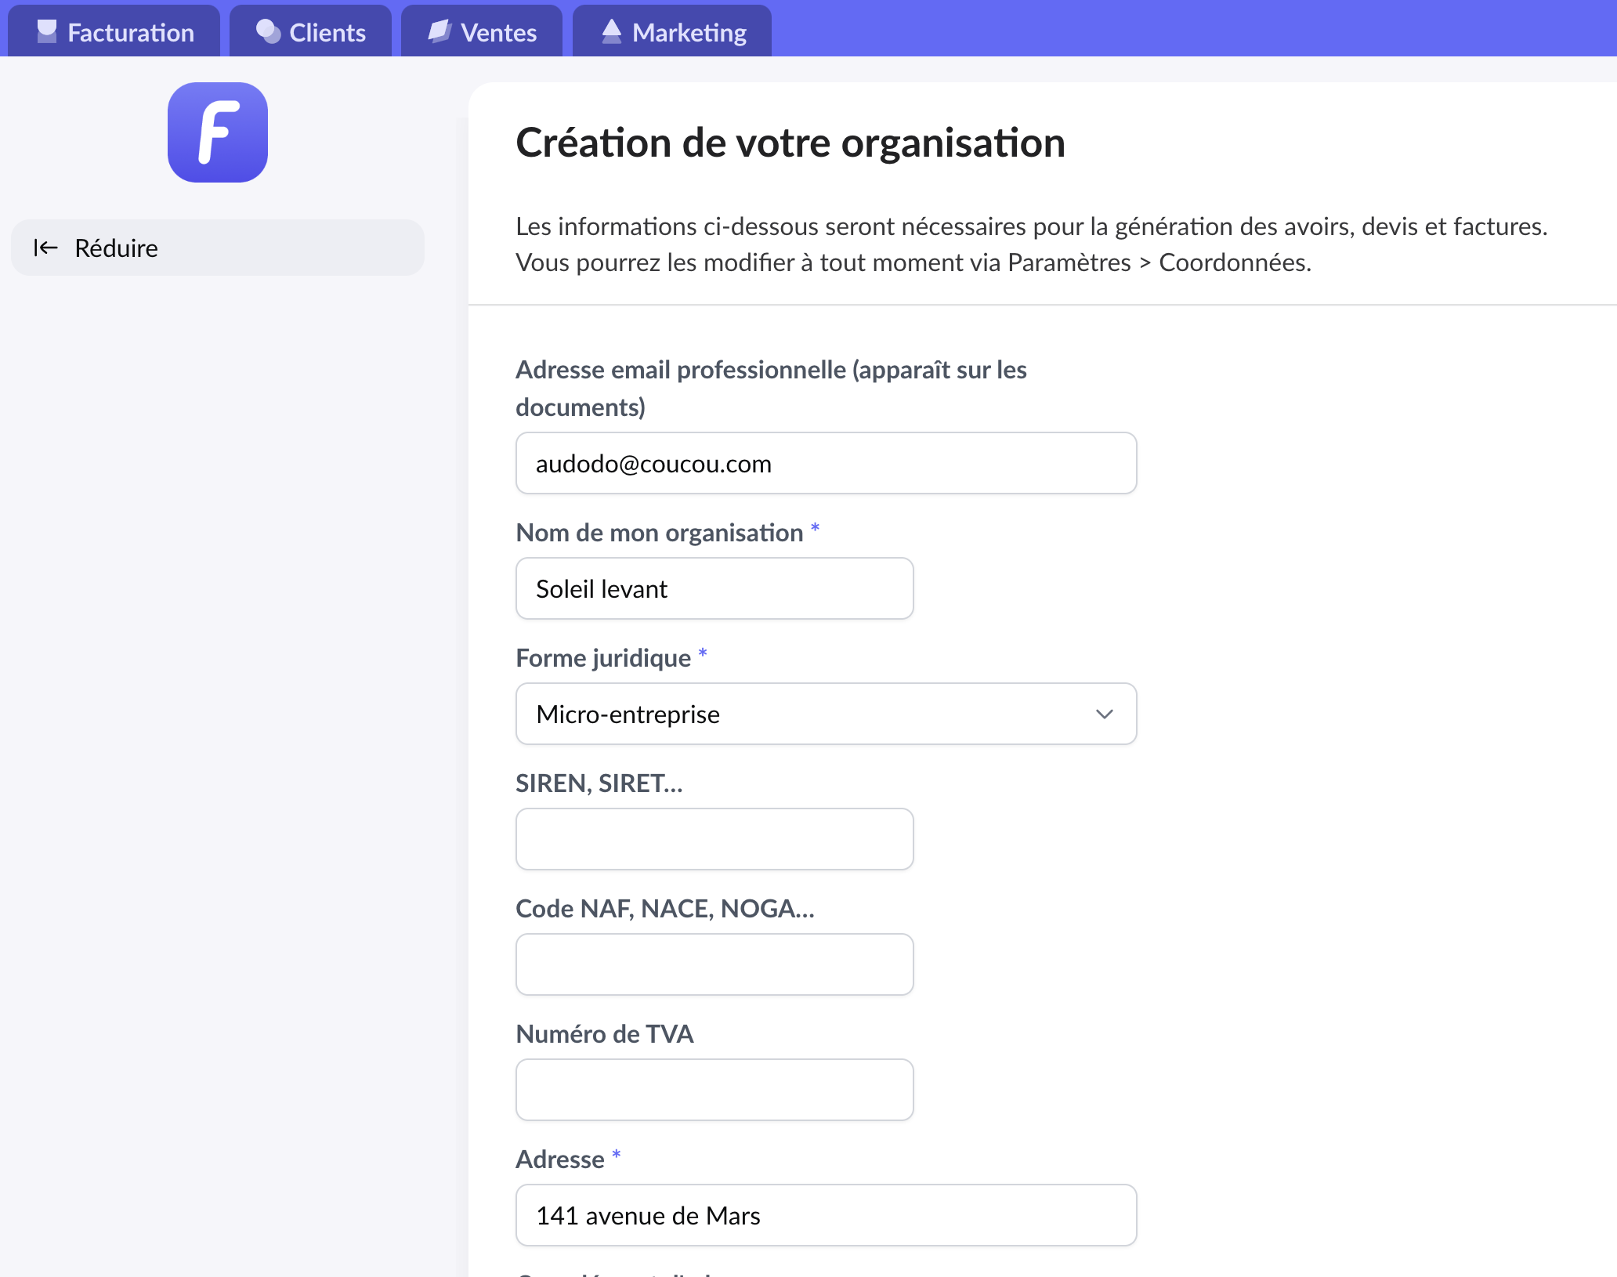
Task: Select the Marketing tab
Action: [673, 32]
